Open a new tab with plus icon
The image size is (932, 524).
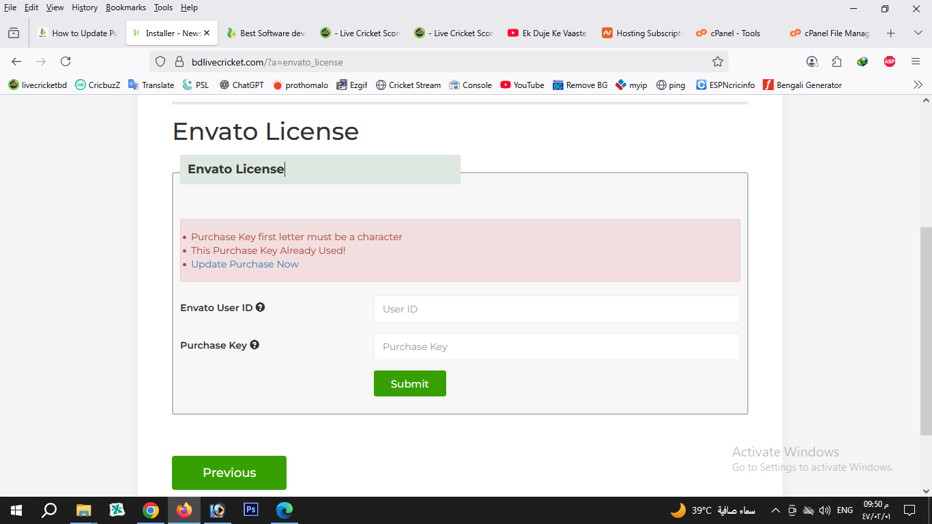point(890,33)
